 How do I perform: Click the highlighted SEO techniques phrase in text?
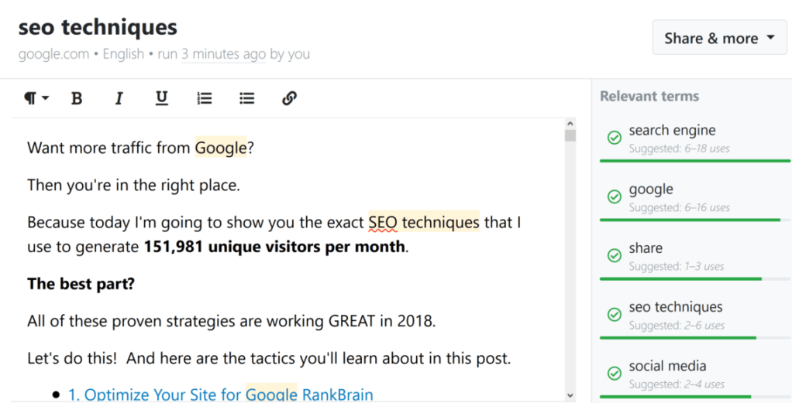click(x=424, y=222)
